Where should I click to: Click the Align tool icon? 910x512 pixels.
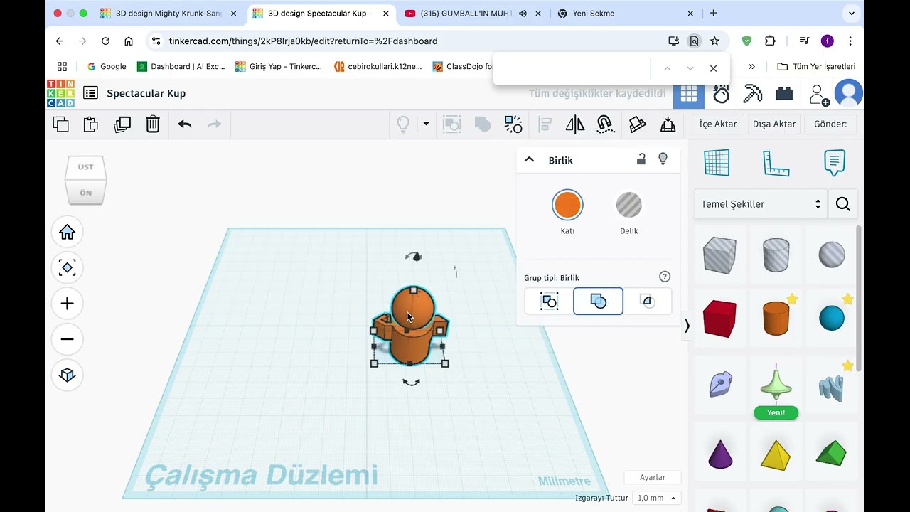tap(545, 124)
